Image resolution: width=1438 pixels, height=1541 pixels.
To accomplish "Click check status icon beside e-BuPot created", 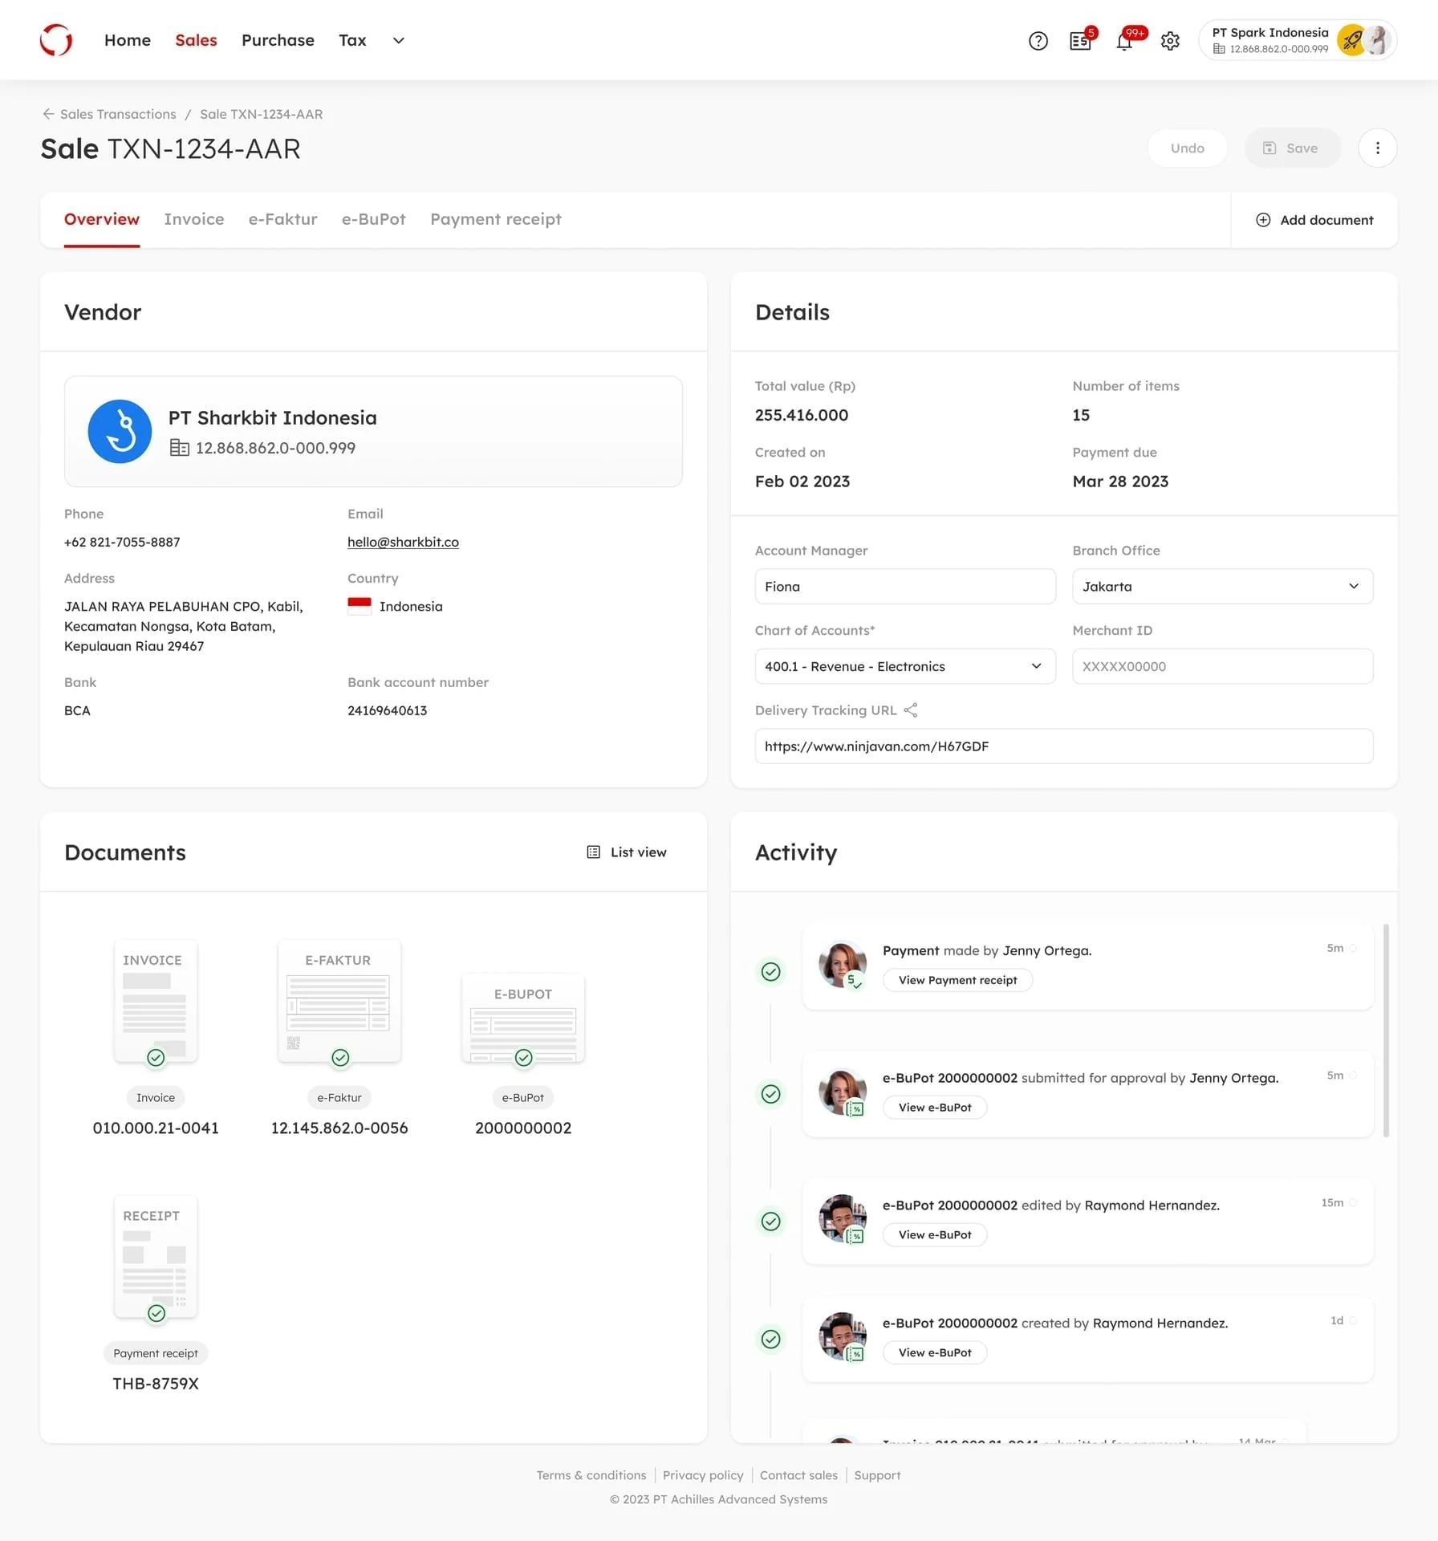I will tap(770, 1340).
